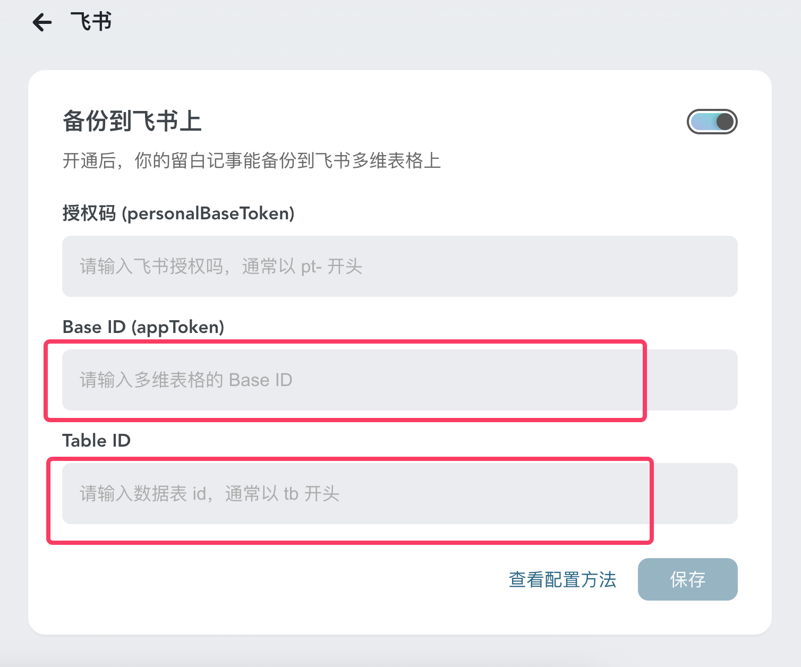Toggle the 备份到飞书上 switch
801x667 pixels.
click(712, 122)
